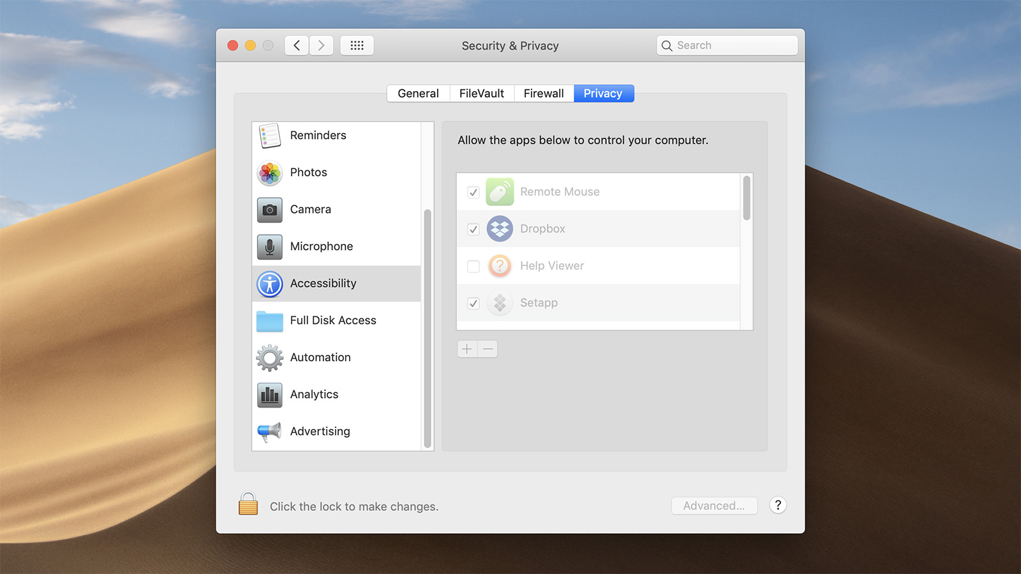Image resolution: width=1021 pixels, height=574 pixels.
Task: Click the Show All preferences grid icon
Action: point(357,45)
